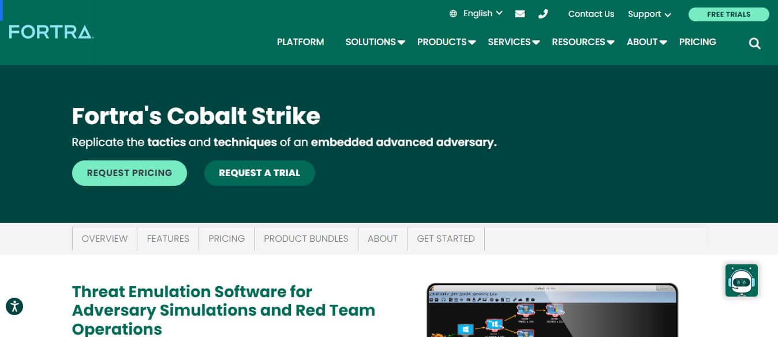Screen dimensions: 778x337
Task: Click the 'Replicate the tactics and techniques' tagline
Action: 284,142
